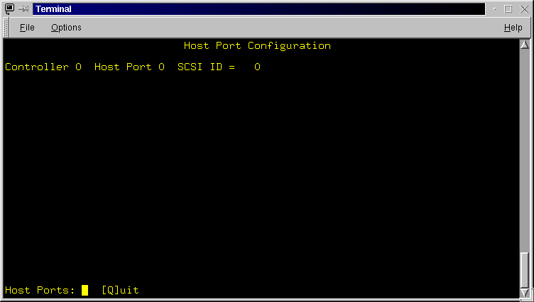Click the pin (sticky) icon in title bar
This screenshot has height=302, width=534.
pyautogui.click(x=23, y=9)
